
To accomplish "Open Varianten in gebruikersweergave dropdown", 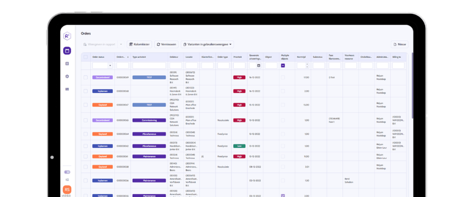I will tap(207, 45).
